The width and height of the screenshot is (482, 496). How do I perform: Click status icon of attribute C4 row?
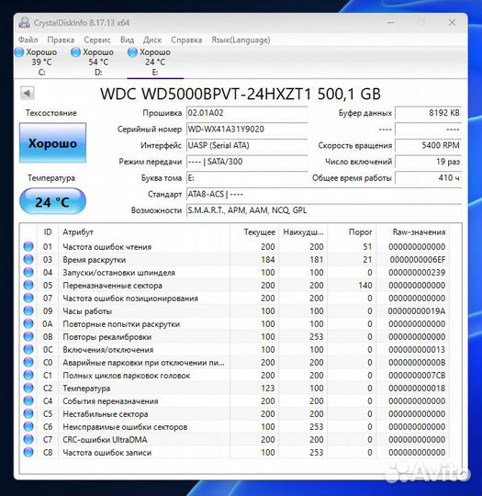click(x=28, y=400)
